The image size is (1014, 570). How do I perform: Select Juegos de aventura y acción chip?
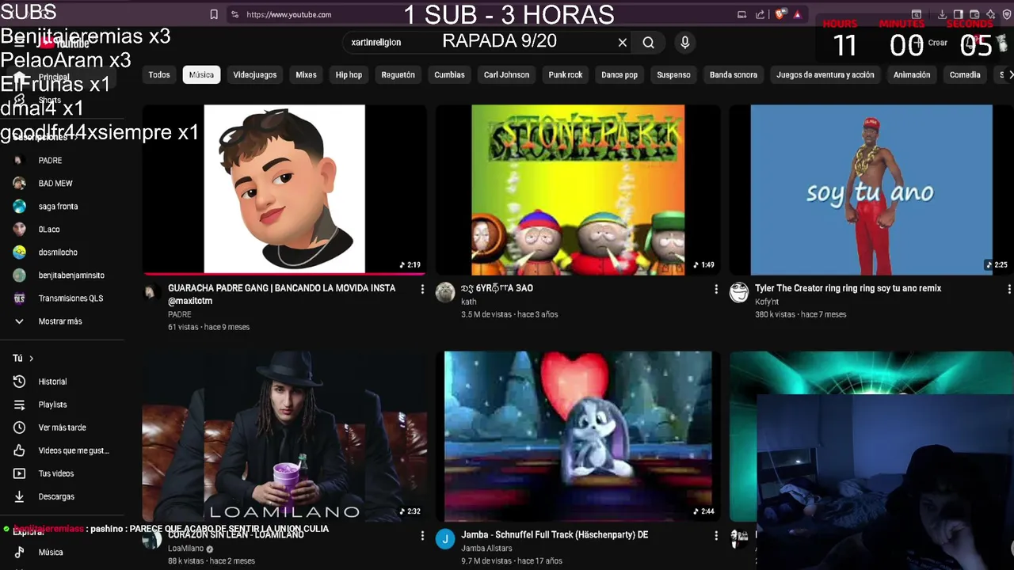coord(825,74)
